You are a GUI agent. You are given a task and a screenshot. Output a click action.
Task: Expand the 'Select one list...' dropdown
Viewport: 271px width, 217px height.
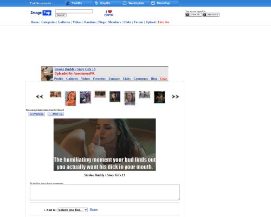click(73, 210)
